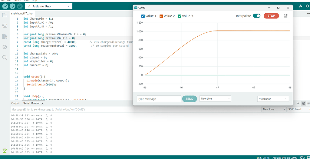Close the COM3 plotter window

(288, 8)
